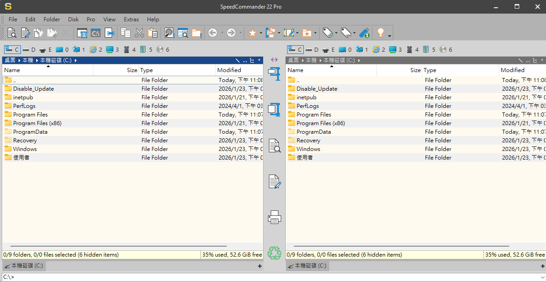
Task: Select drive E in the left panel
Action: [x=46, y=49]
